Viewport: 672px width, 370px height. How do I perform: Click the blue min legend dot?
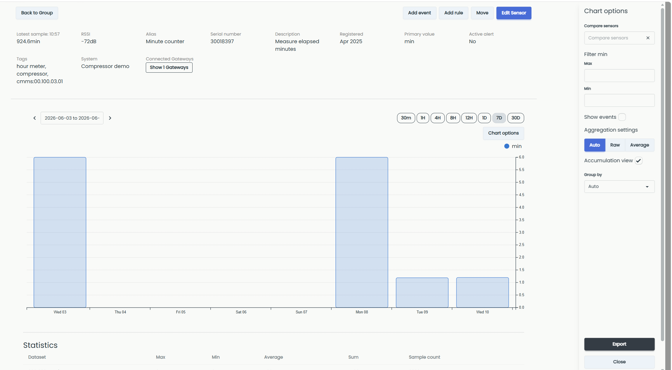pos(507,146)
